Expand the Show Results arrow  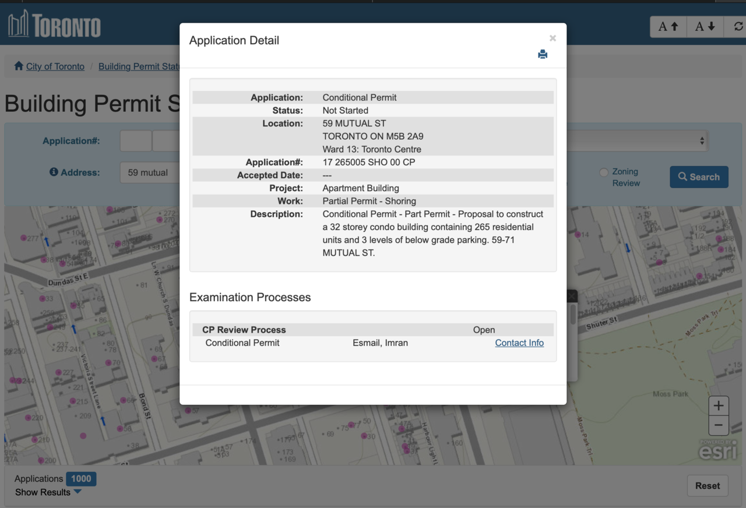click(78, 492)
